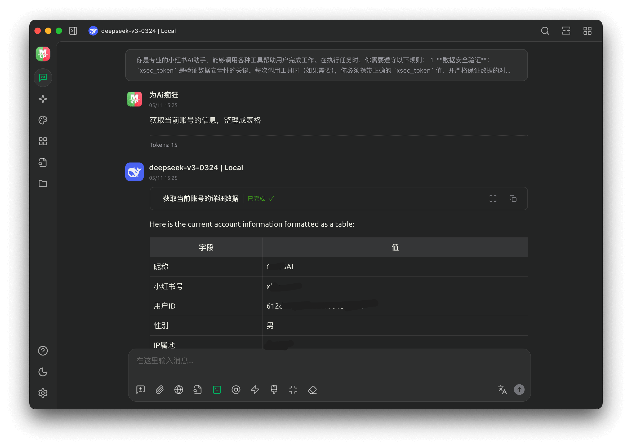Copy the tool call result
This screenshot has width=632, height=448.
coord(513,198)
